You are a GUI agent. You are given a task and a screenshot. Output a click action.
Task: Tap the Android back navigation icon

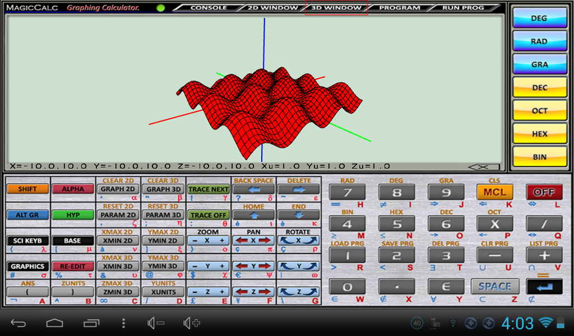click(18, 323)
